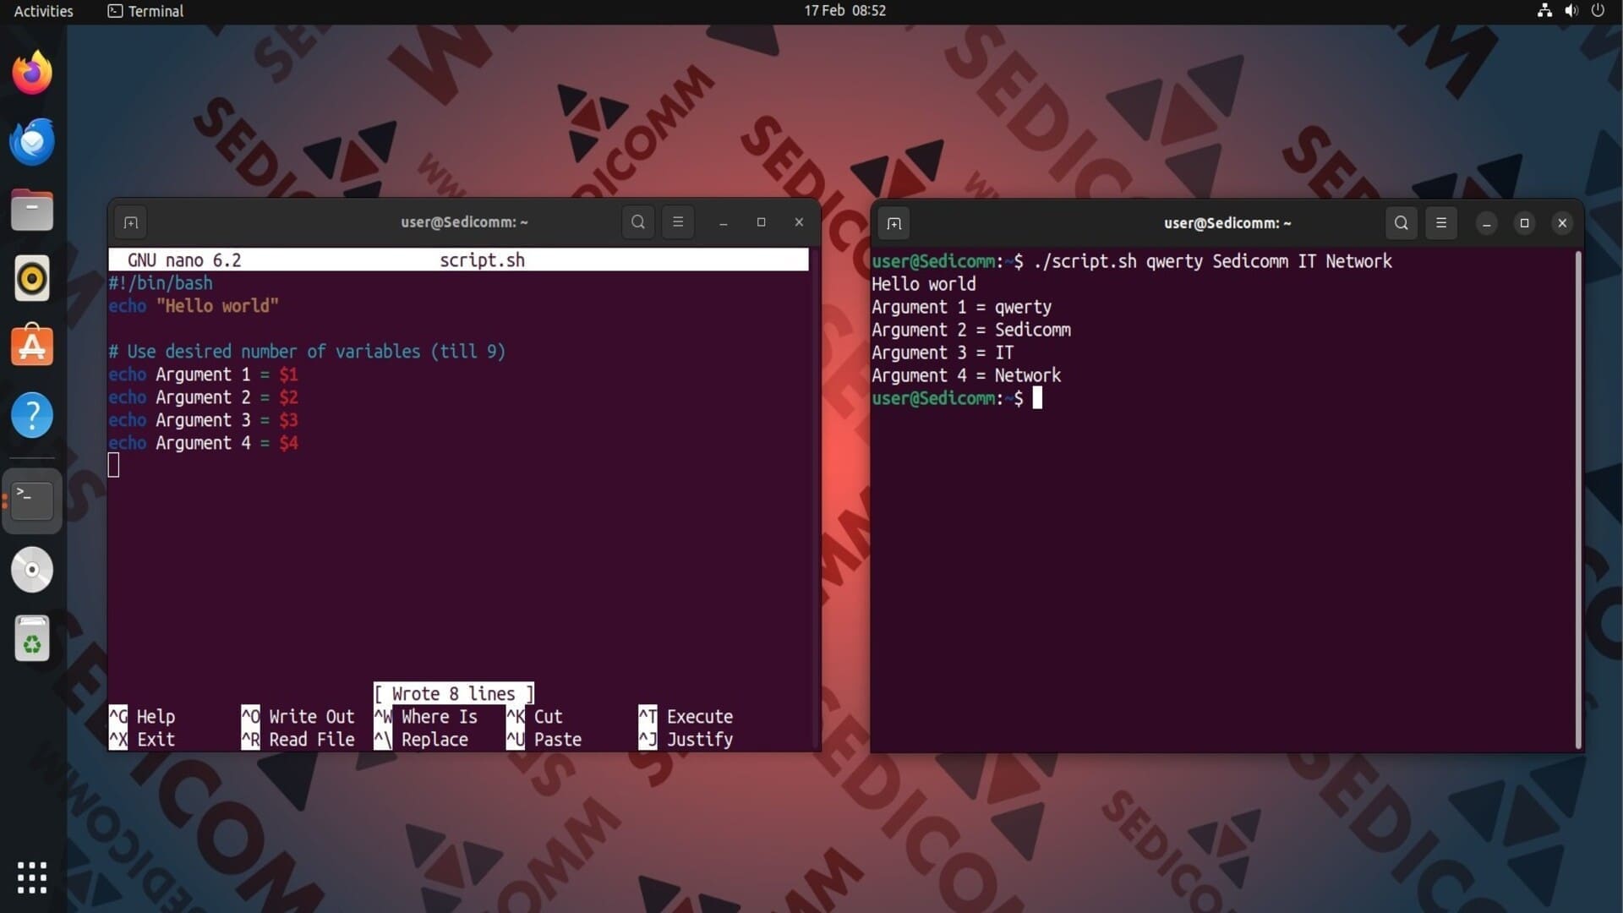1623x913 pixels.
Task: Open clock and calendar in top bar
Action: 844,11
